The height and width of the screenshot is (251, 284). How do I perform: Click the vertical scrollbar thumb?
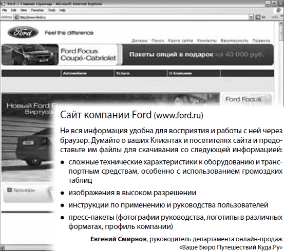click(x=281, y=33)
